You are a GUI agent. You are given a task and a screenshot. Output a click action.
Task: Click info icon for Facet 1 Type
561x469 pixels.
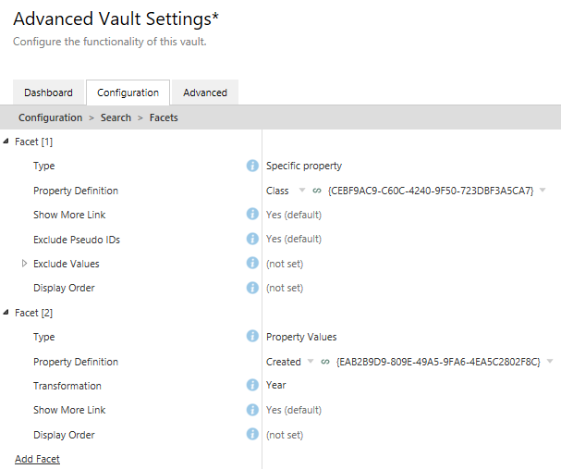tap(252, 167)
